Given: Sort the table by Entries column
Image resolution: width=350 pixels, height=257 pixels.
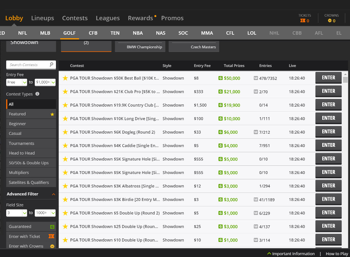Looking at the screenshot, I should (x=265, y=66).
